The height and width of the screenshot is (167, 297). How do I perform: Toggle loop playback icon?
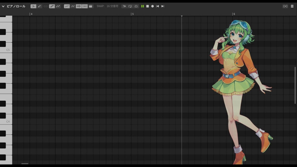click(130, 6)
